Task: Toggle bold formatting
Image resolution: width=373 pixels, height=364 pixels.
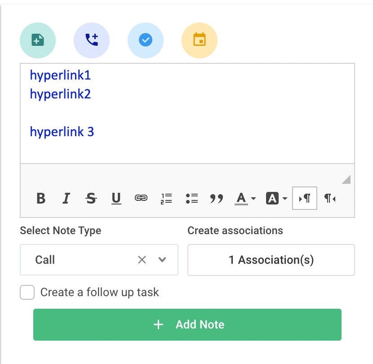Action: pyautogui.click(x=40, y=198)
